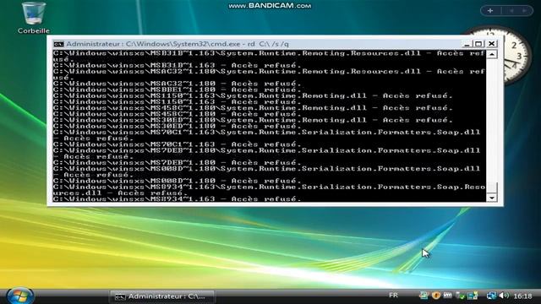Click line 'MSAC32~1.180 - Accès refusé.'
The height and width of the screenshot is (304, 541).
click(x=177, y=84)
